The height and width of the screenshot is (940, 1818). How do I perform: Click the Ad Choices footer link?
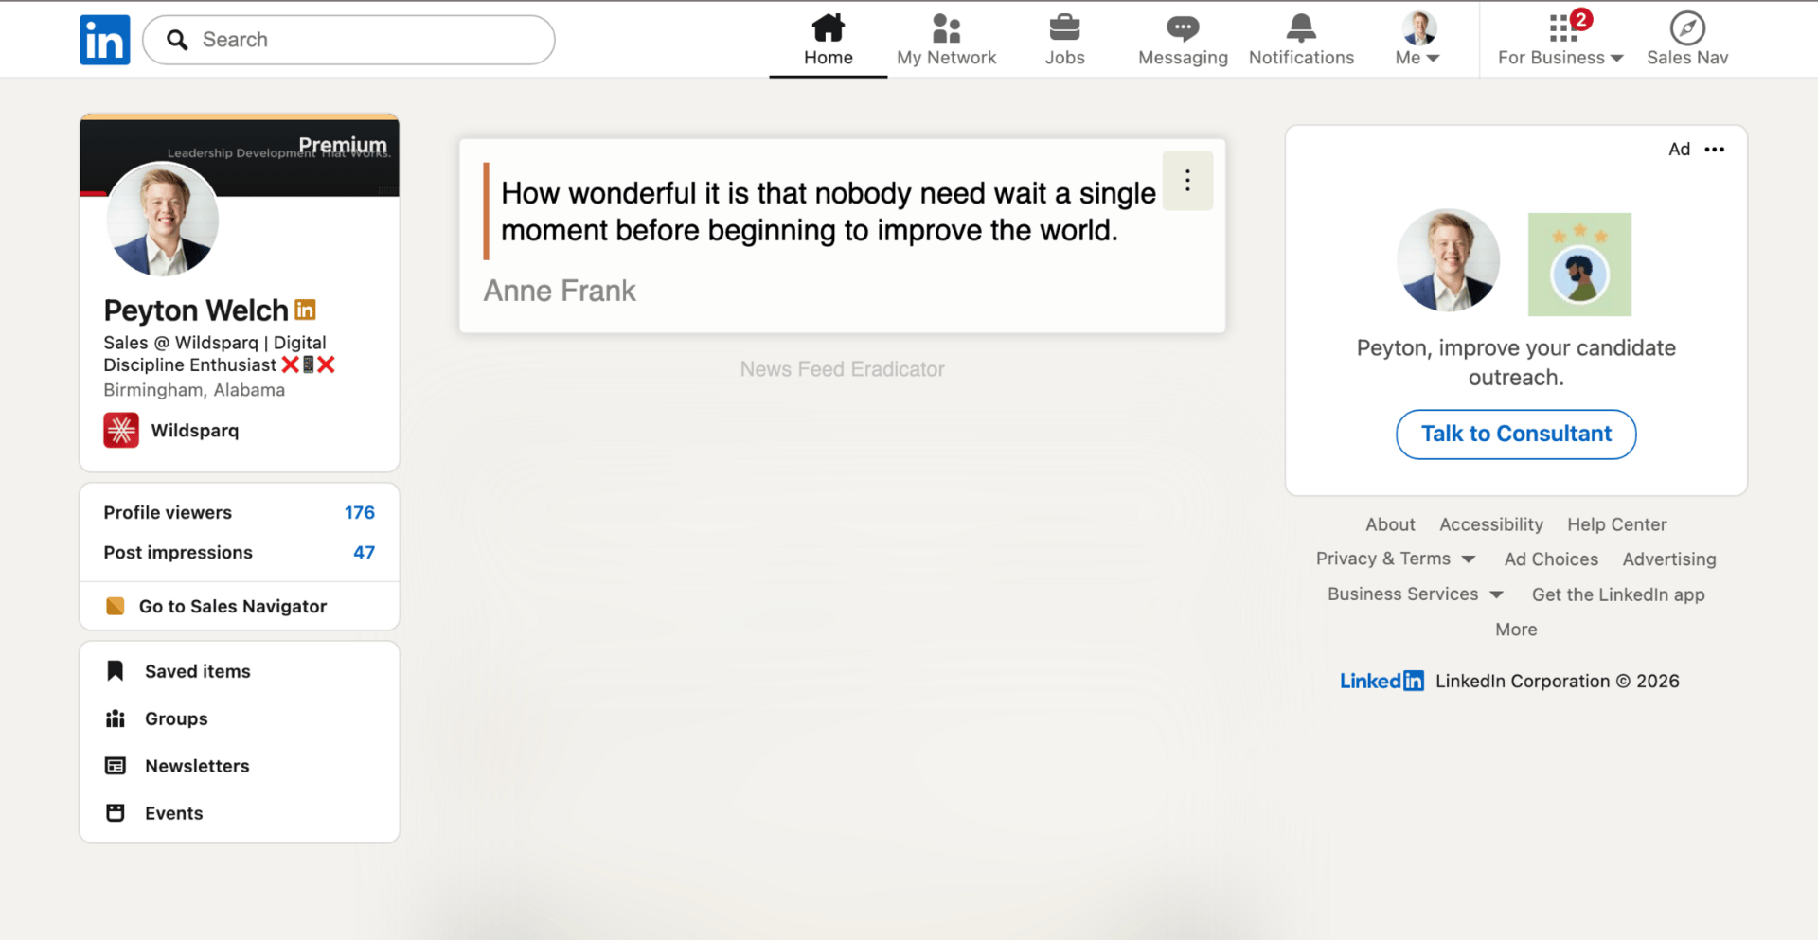tap(1551, 559)
